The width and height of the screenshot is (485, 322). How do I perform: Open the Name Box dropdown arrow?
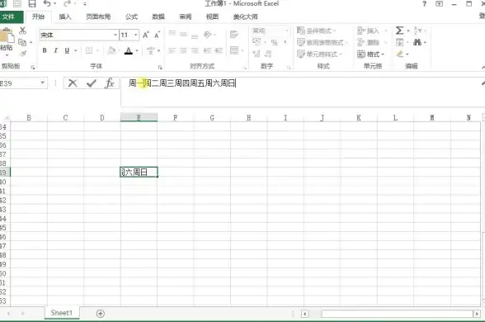pyautogui.click(x=43, y=83)
